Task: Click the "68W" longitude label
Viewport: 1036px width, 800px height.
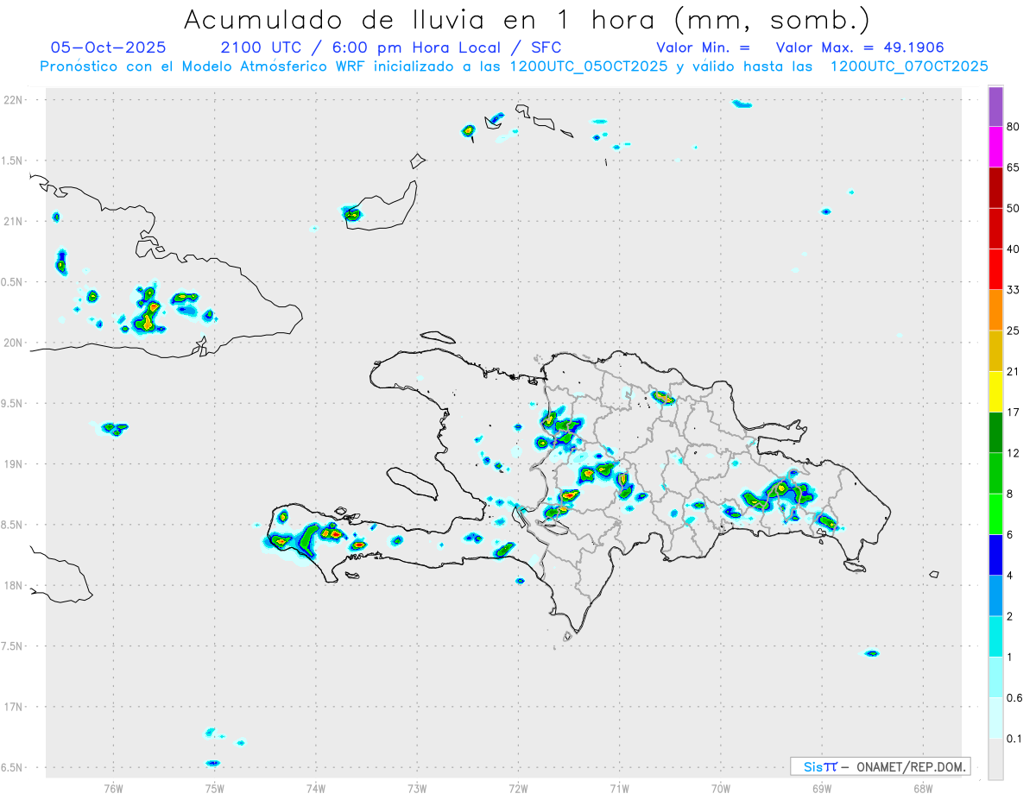Action: [923, 789]
